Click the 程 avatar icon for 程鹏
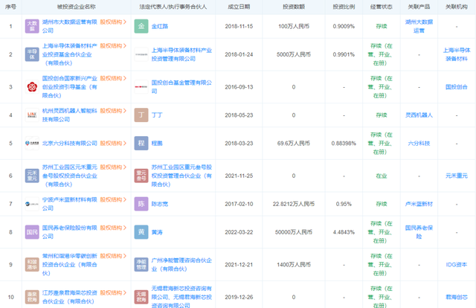 [141, 144]
